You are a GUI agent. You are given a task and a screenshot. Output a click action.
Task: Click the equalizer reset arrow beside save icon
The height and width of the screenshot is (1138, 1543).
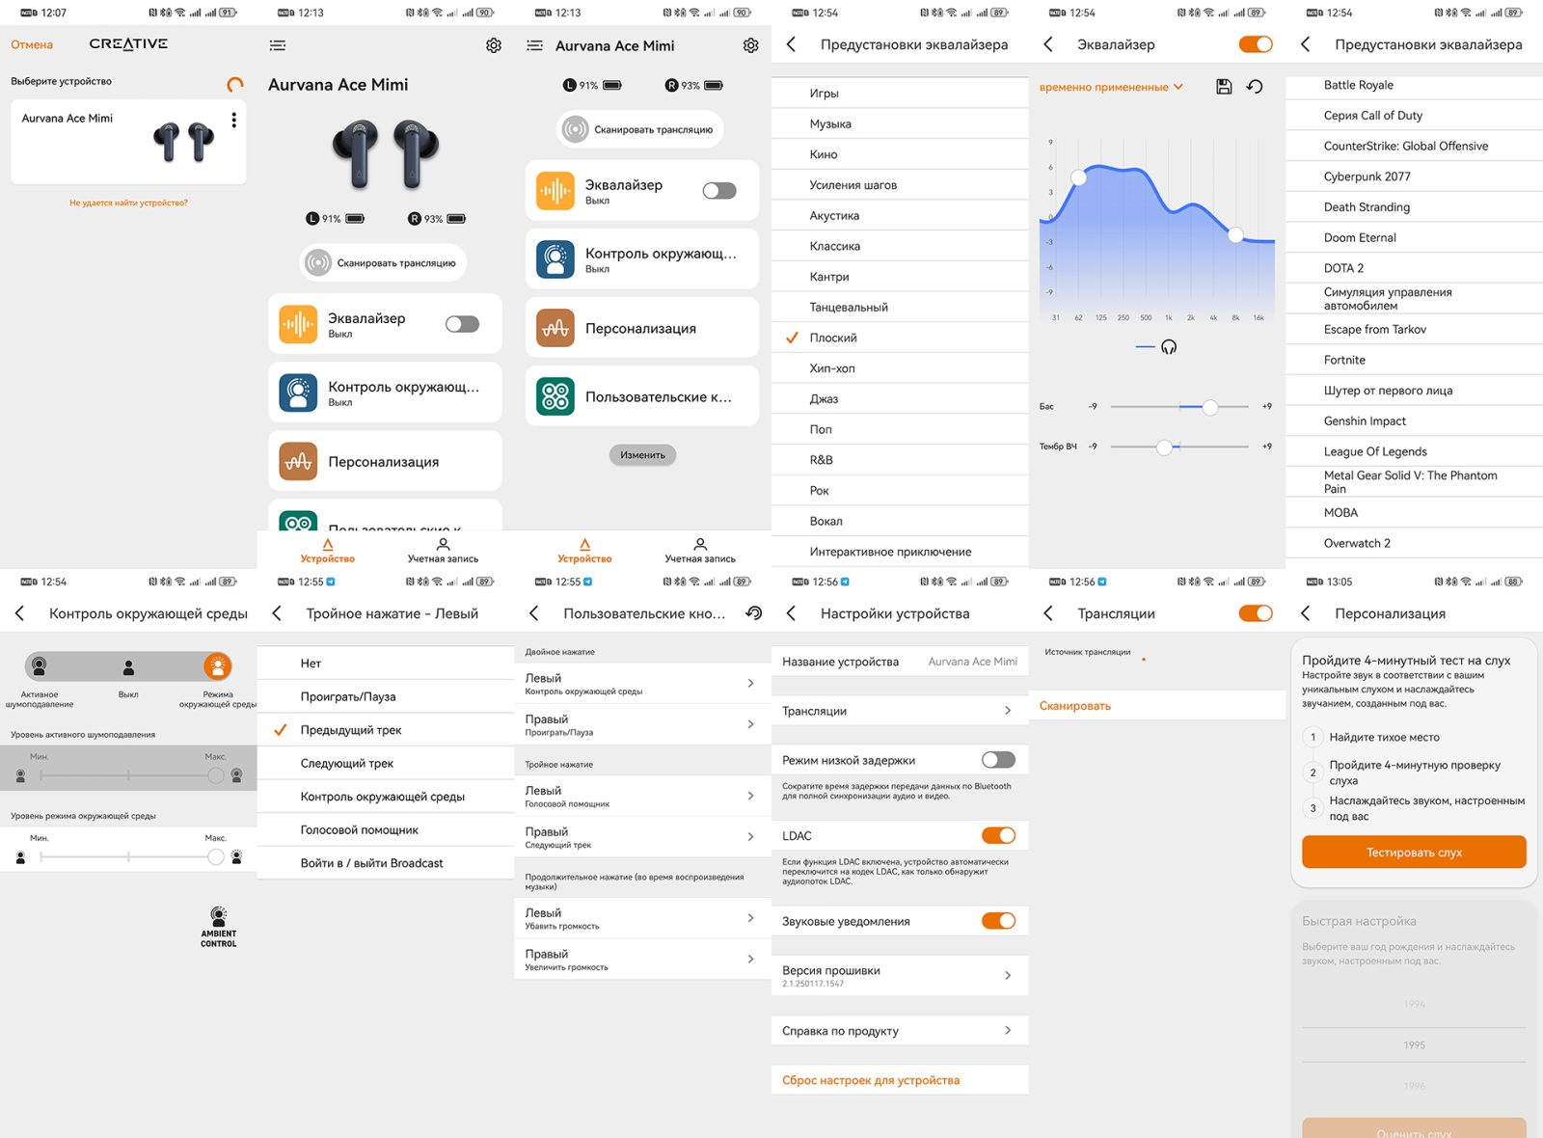[x=1255, y=87]
